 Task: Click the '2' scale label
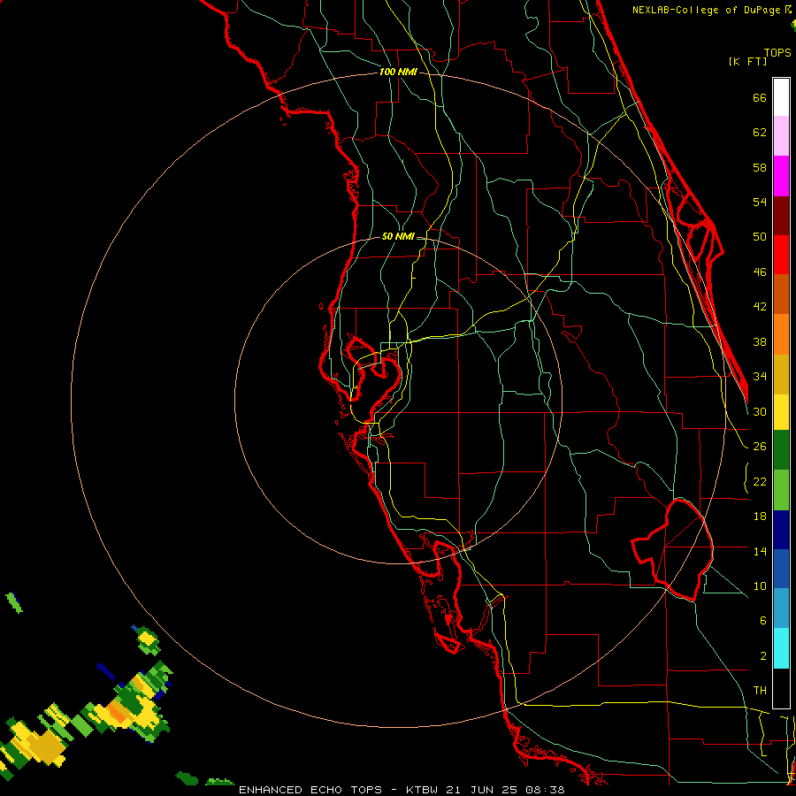[x=762, y=656]
